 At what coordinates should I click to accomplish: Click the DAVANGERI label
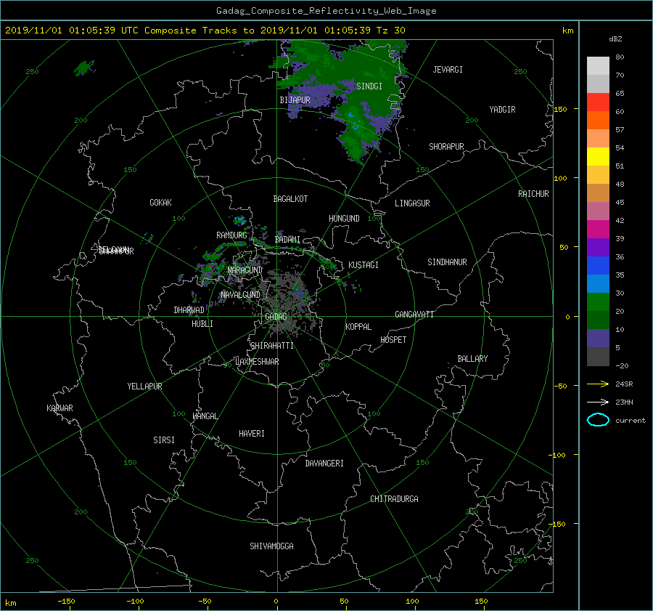[324, 464]
